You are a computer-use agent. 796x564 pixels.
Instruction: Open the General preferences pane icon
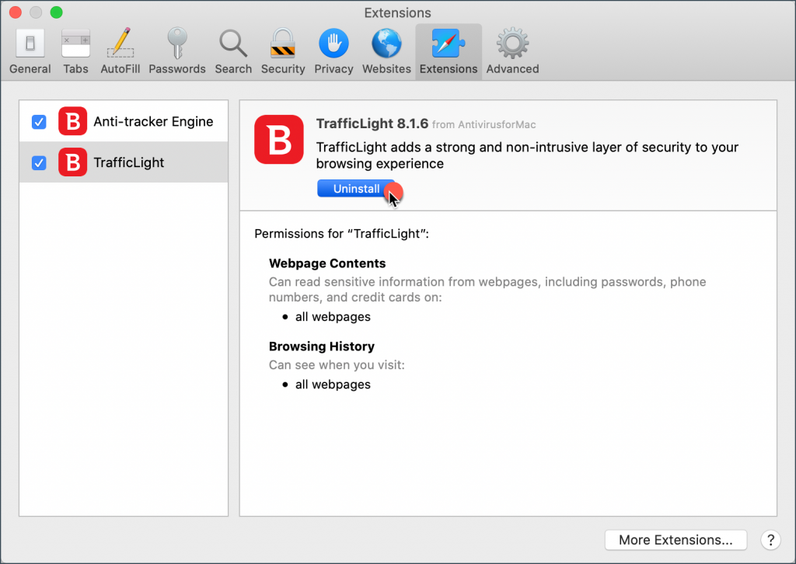click(x=30, y=44)
